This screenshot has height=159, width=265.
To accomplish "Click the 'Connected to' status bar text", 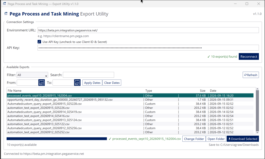I will pyautogui.click(x=44, y=154).
